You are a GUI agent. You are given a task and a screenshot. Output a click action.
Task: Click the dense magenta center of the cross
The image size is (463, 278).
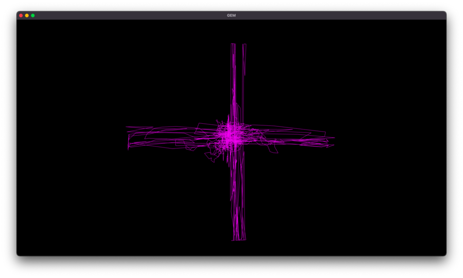point(232,136)
